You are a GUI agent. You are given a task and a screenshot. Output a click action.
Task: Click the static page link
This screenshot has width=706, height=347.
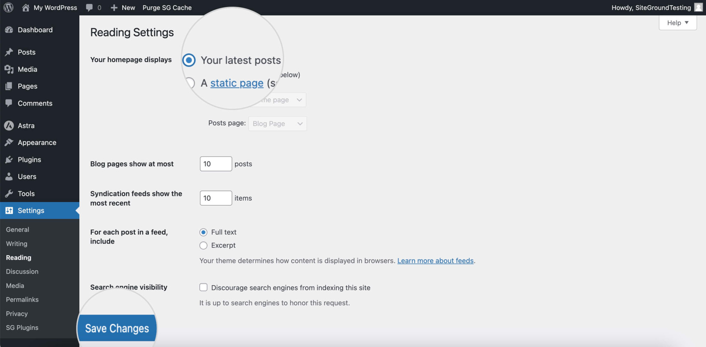pos(237,83)
